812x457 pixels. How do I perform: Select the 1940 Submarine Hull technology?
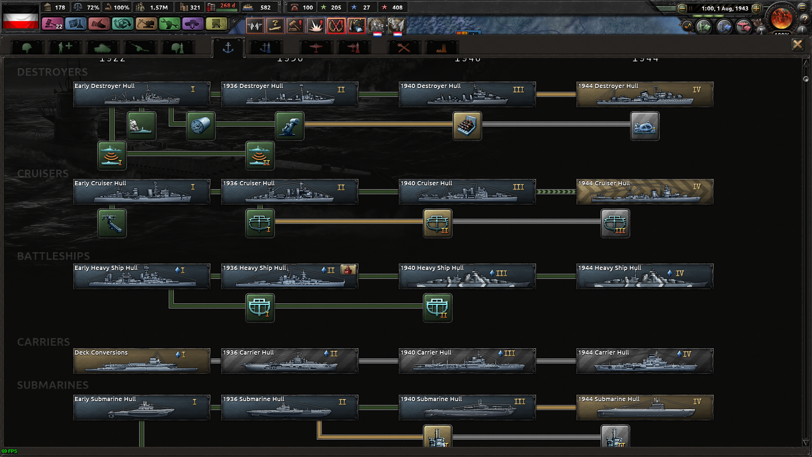pyautogui.click(x=466, y=407)
